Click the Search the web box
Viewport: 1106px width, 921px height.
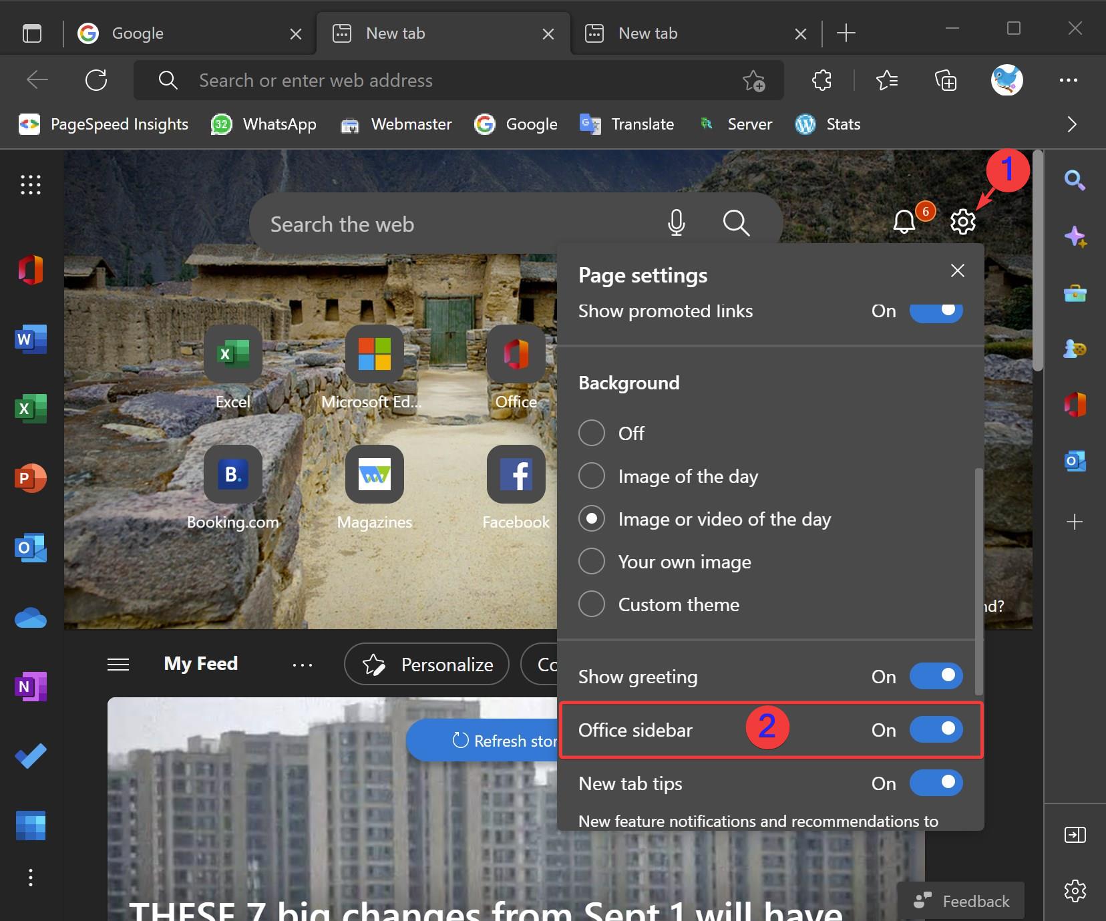(x=434, y=223)
